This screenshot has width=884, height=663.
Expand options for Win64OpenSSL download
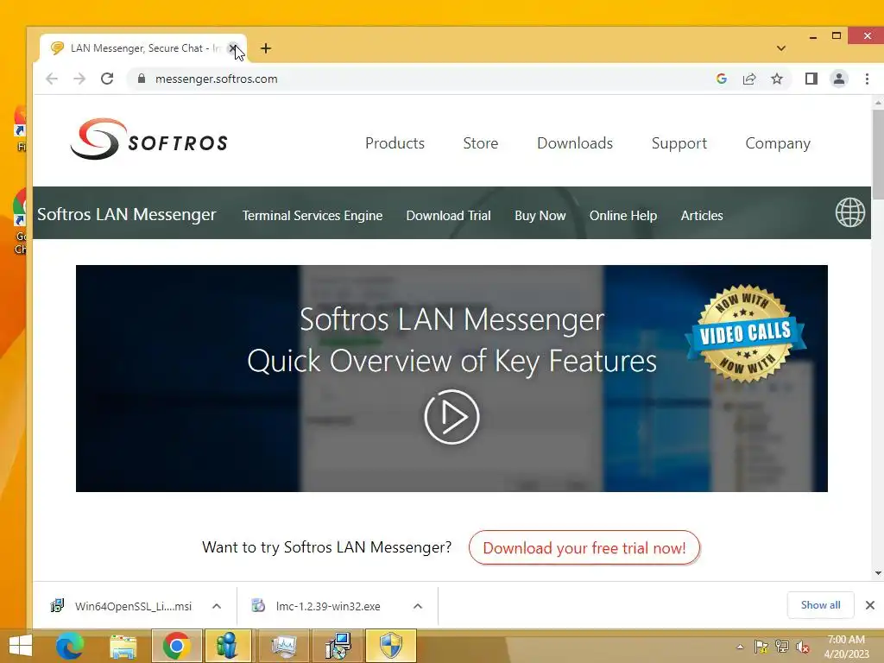point(217,606)
